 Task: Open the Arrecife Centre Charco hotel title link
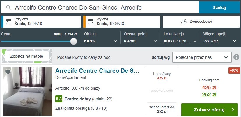tap(97, 71)
